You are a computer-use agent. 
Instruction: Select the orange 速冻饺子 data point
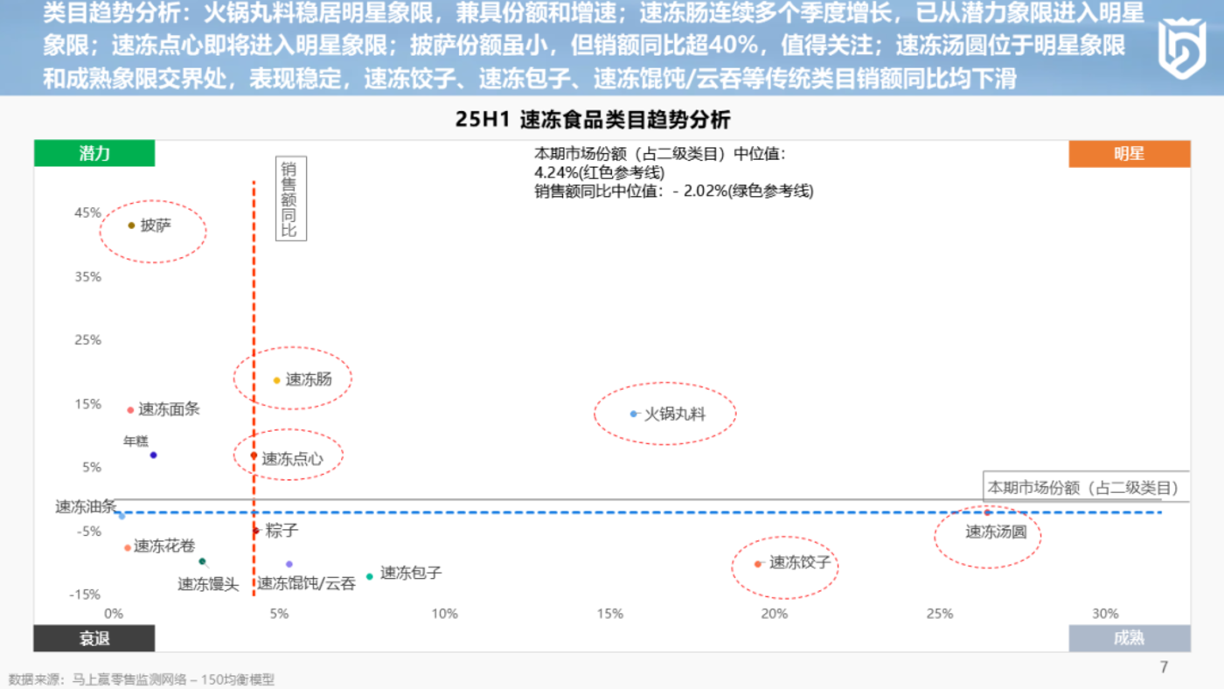click(758, 564)
